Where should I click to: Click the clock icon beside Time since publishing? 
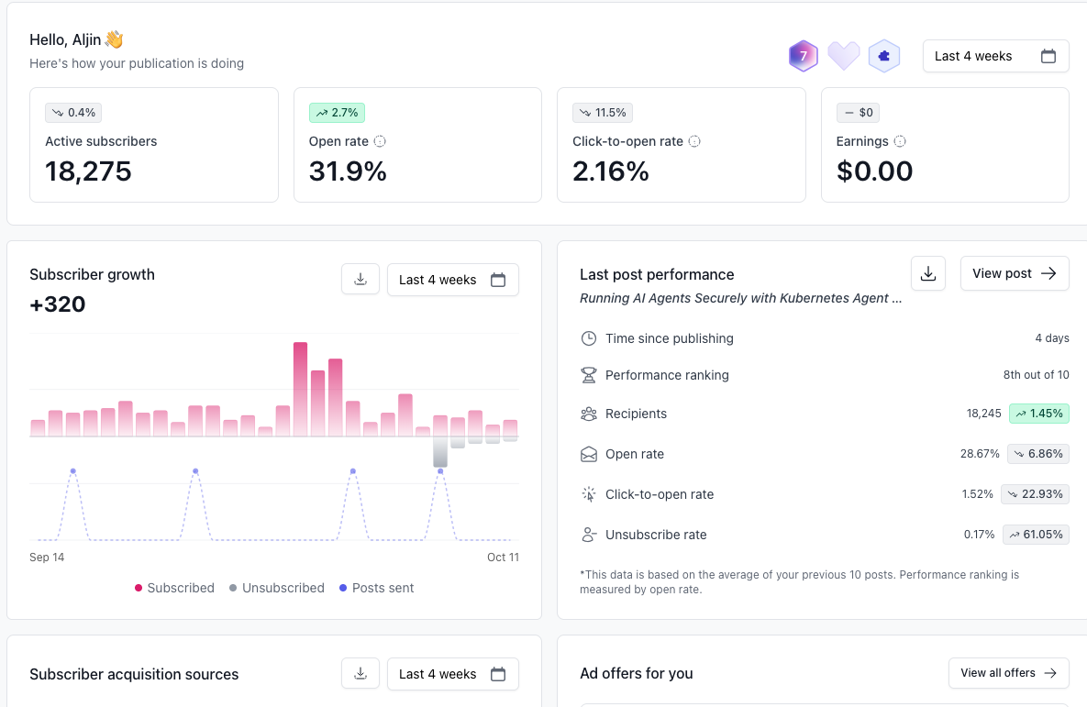pyautogui.click(x=589, y=338)
